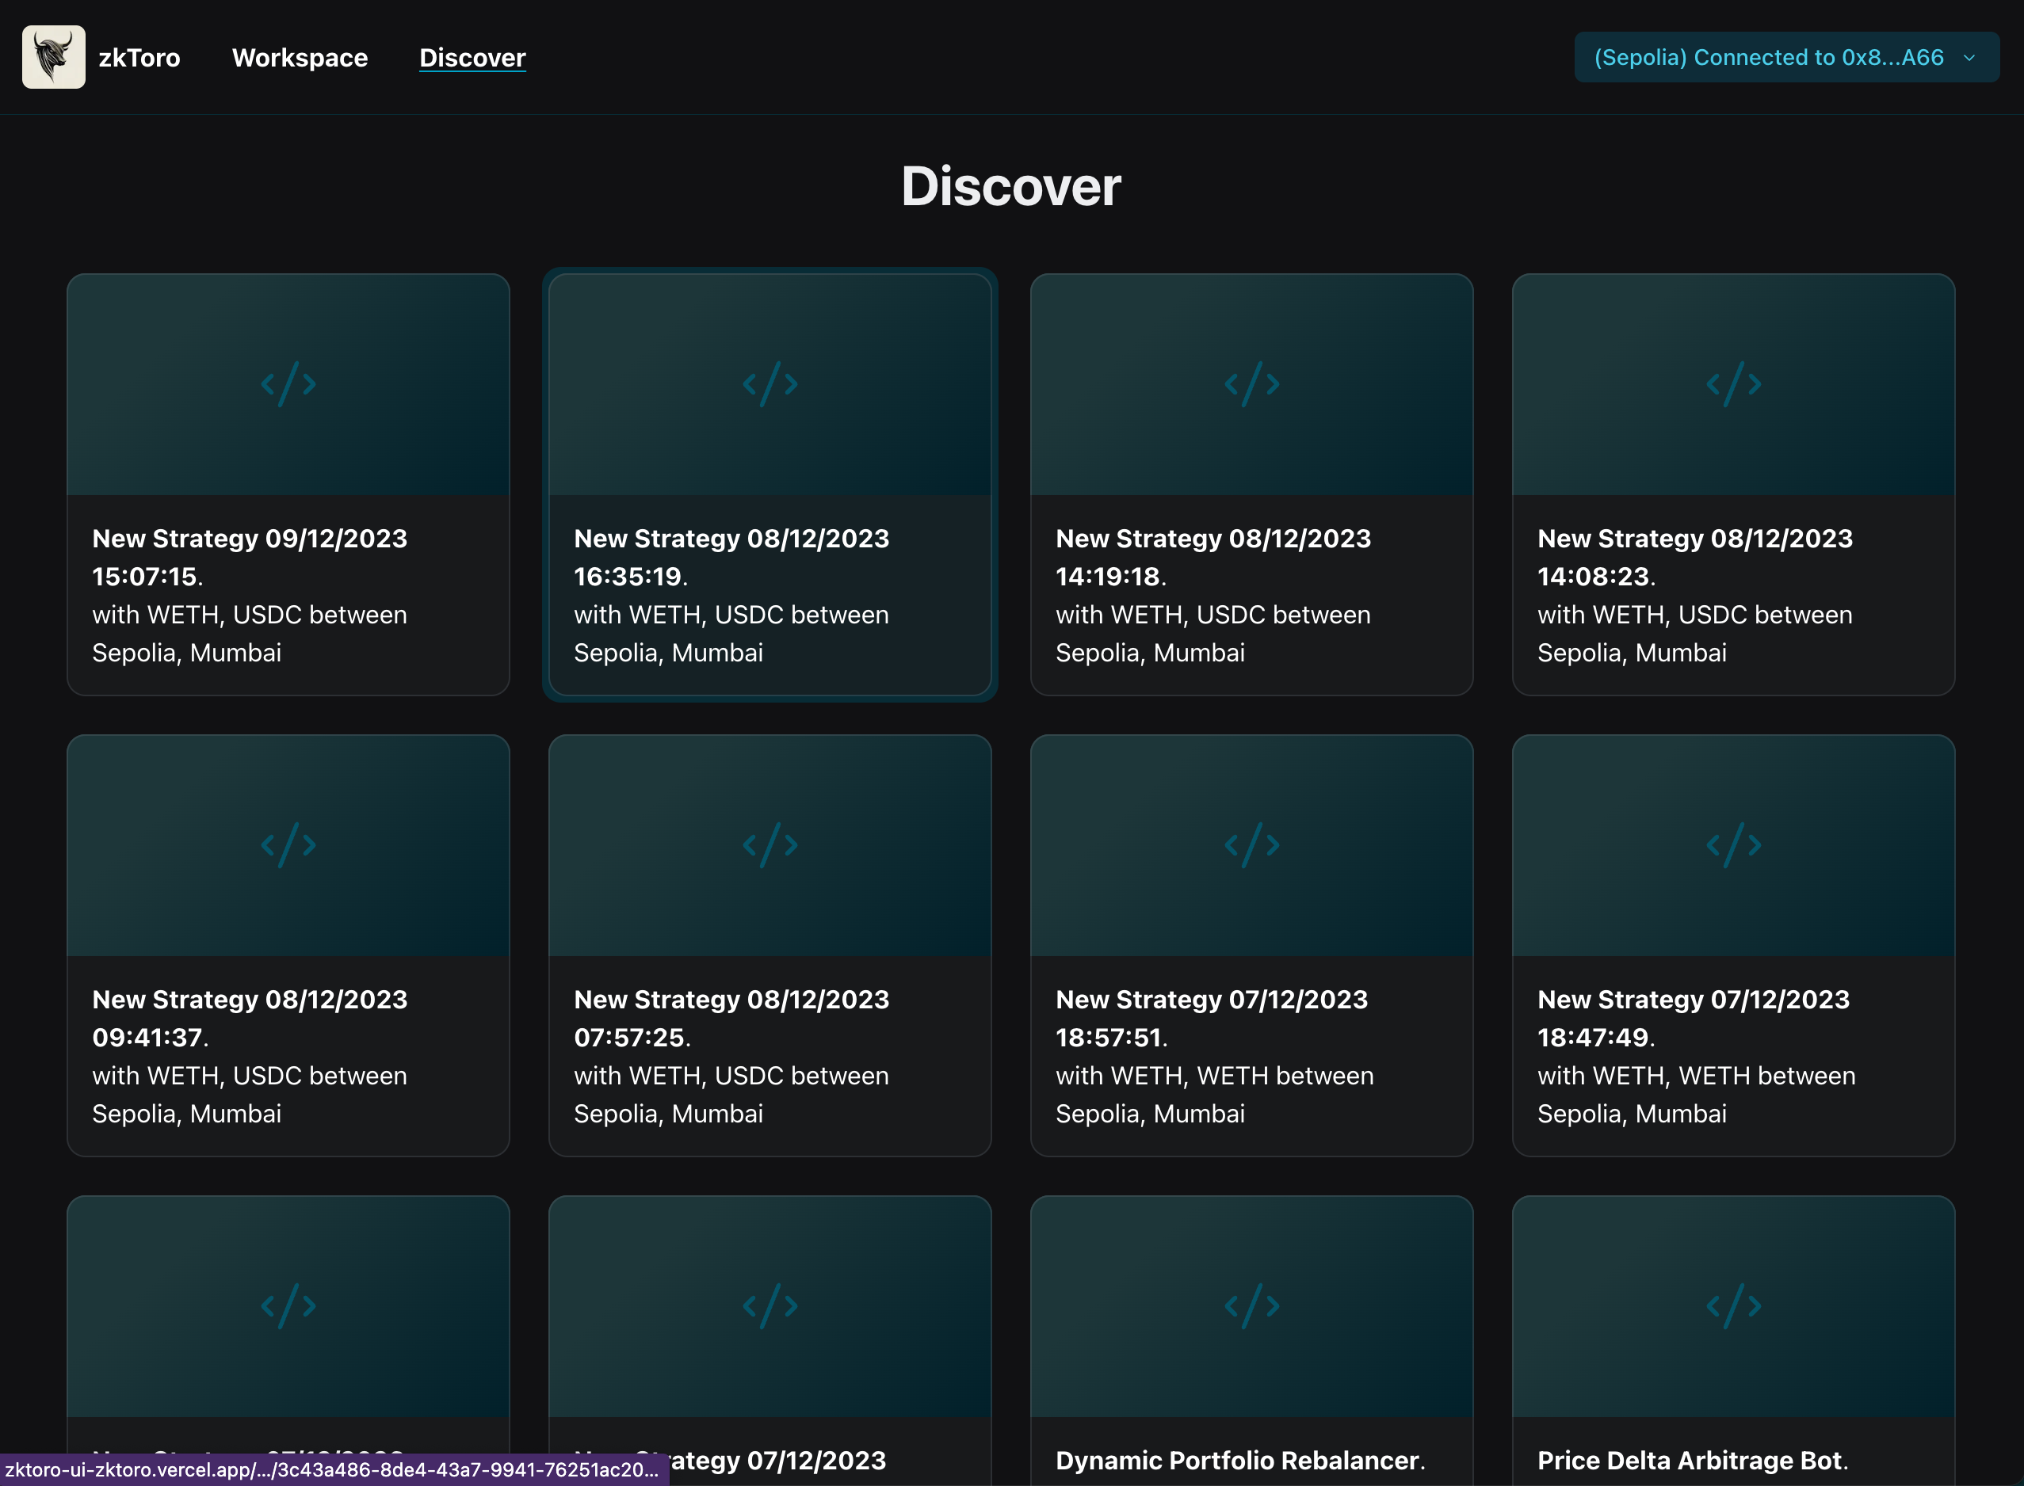Open the Workspace tab

(300, 58)
